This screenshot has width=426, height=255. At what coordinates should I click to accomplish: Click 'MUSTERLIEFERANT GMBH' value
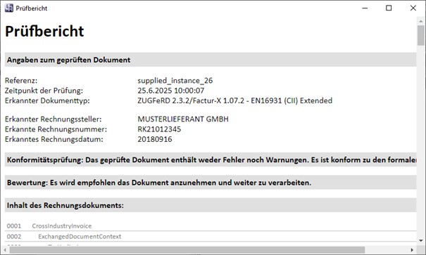coord(183,119)
